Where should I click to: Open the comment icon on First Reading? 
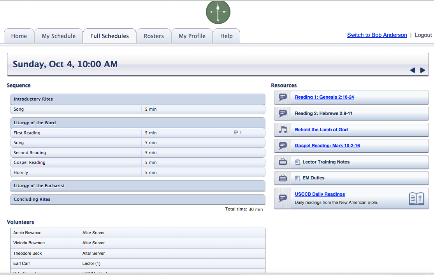[x=236, y=132]
